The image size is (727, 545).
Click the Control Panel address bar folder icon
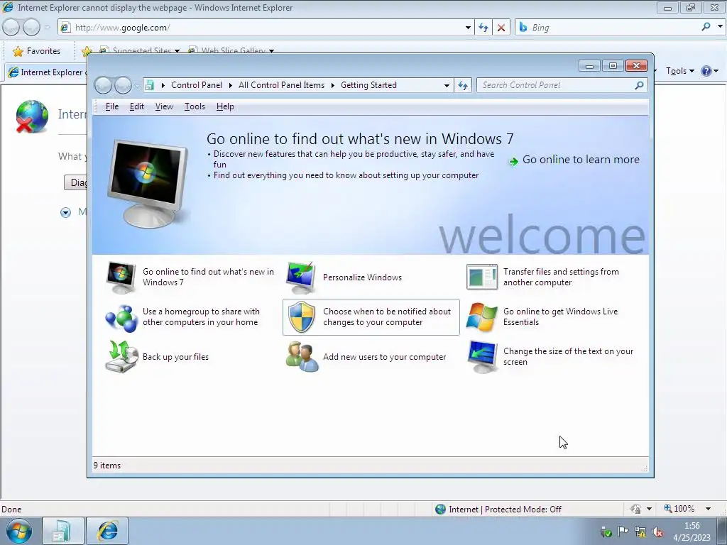[149, 85]
